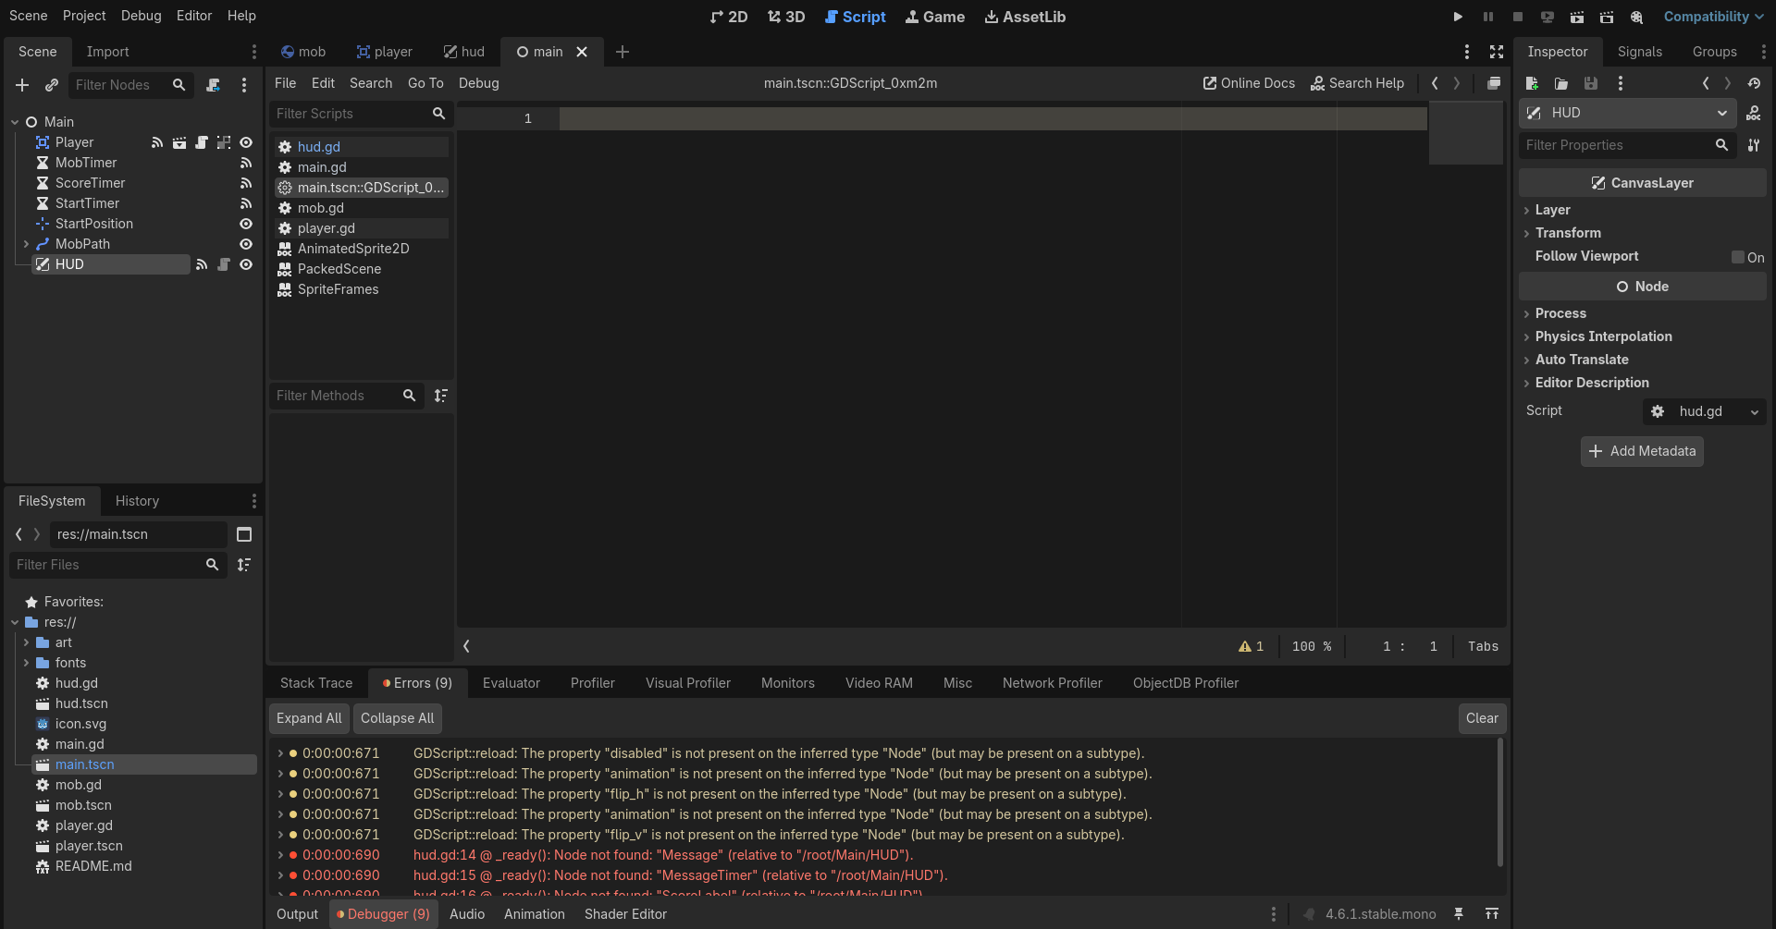1776x929 pixels.
Task: Click the Add Child Node plus icon
Action: pyautogui.click(x=22, y=85)
